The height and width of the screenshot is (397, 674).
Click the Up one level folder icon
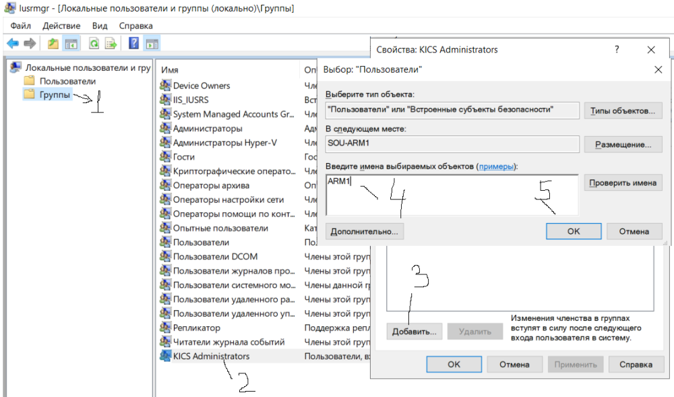[53, 43]
